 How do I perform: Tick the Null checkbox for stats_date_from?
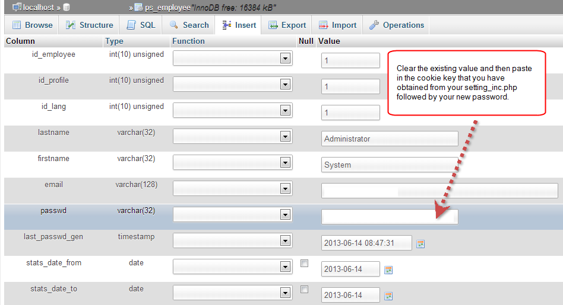coord(305,264)
